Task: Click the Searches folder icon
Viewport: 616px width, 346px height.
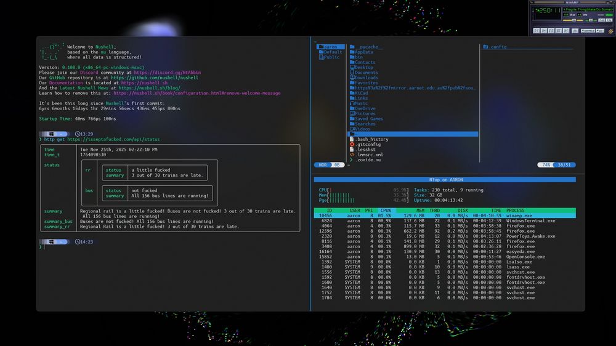Action: 352,124
